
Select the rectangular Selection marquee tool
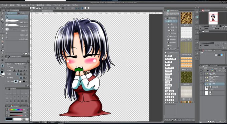[2, 26]
